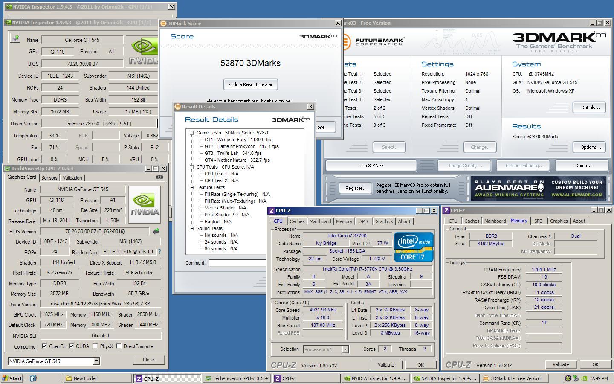Click the quick launch icon beside Start
Screen dimensions: 614x384
[33, 378]
